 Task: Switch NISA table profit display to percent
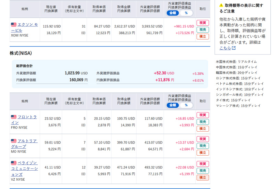(x=186, y=105)
